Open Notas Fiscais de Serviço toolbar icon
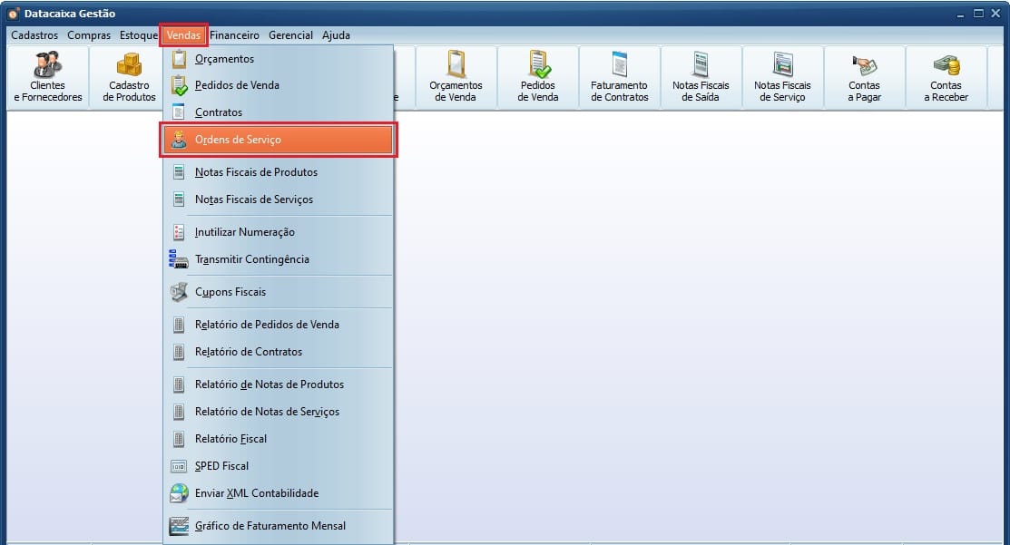This screenshot has width=1010, height=545. tap(782, 76)
